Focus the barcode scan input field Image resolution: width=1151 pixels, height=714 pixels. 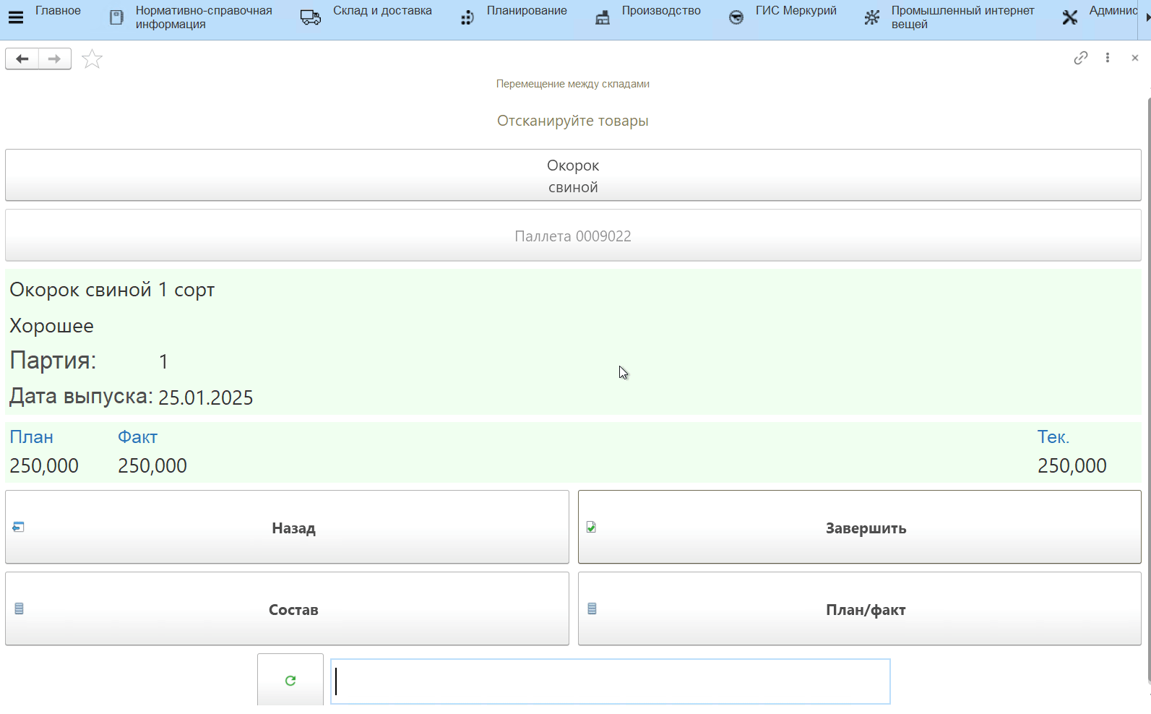click(610, 681)
